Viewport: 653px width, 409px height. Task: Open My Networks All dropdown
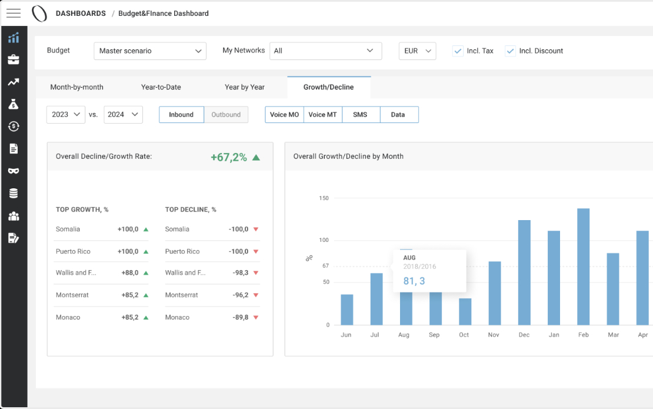(326, 51)
